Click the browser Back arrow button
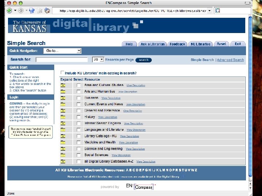 pos(9,11)
